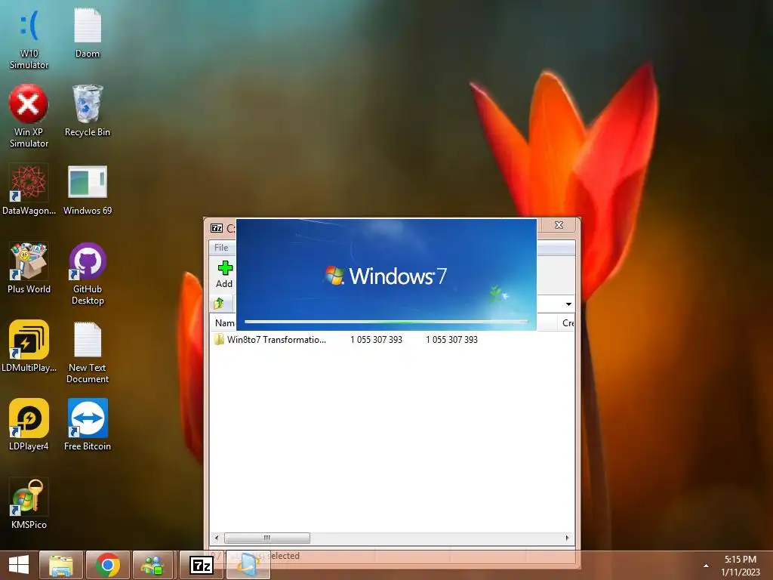Click the Cre column header

(x=568, y=323)
